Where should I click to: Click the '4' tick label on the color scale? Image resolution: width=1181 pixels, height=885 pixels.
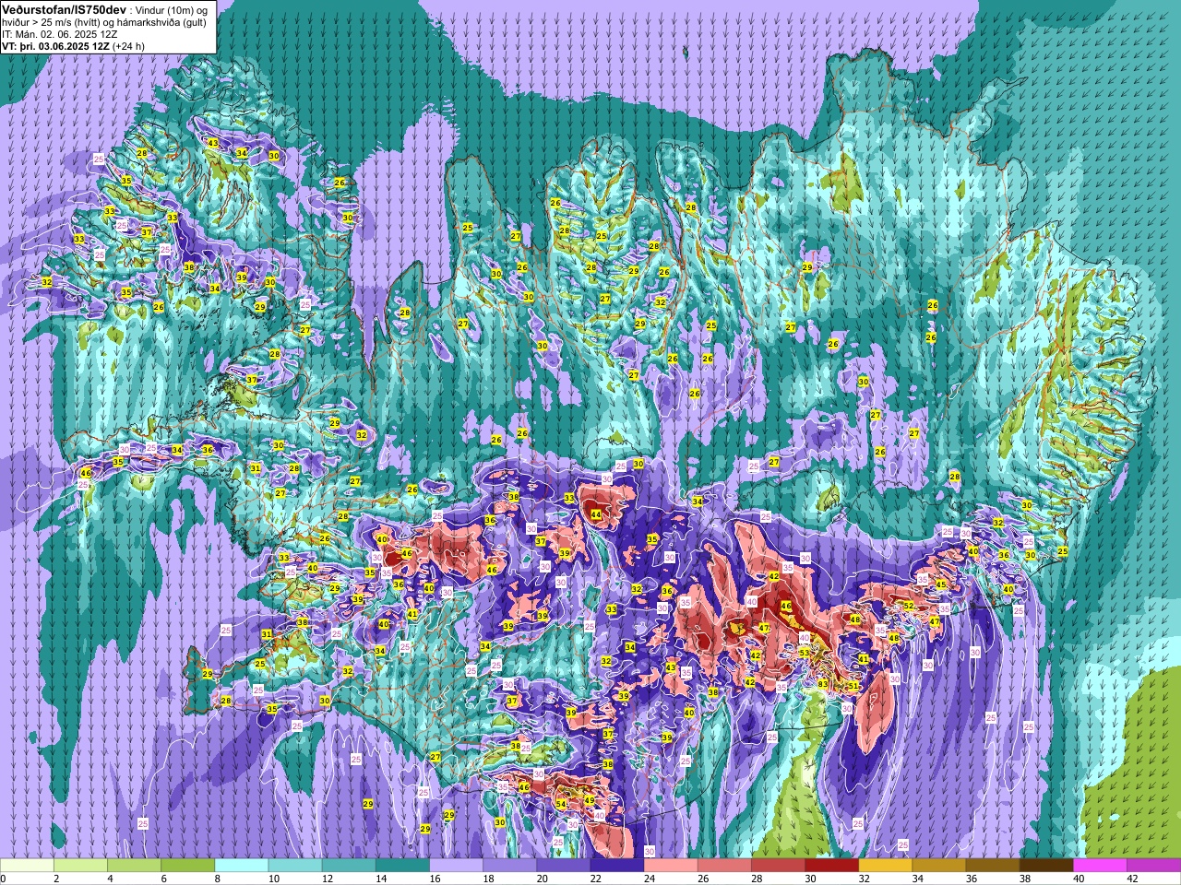pos(110,879)
